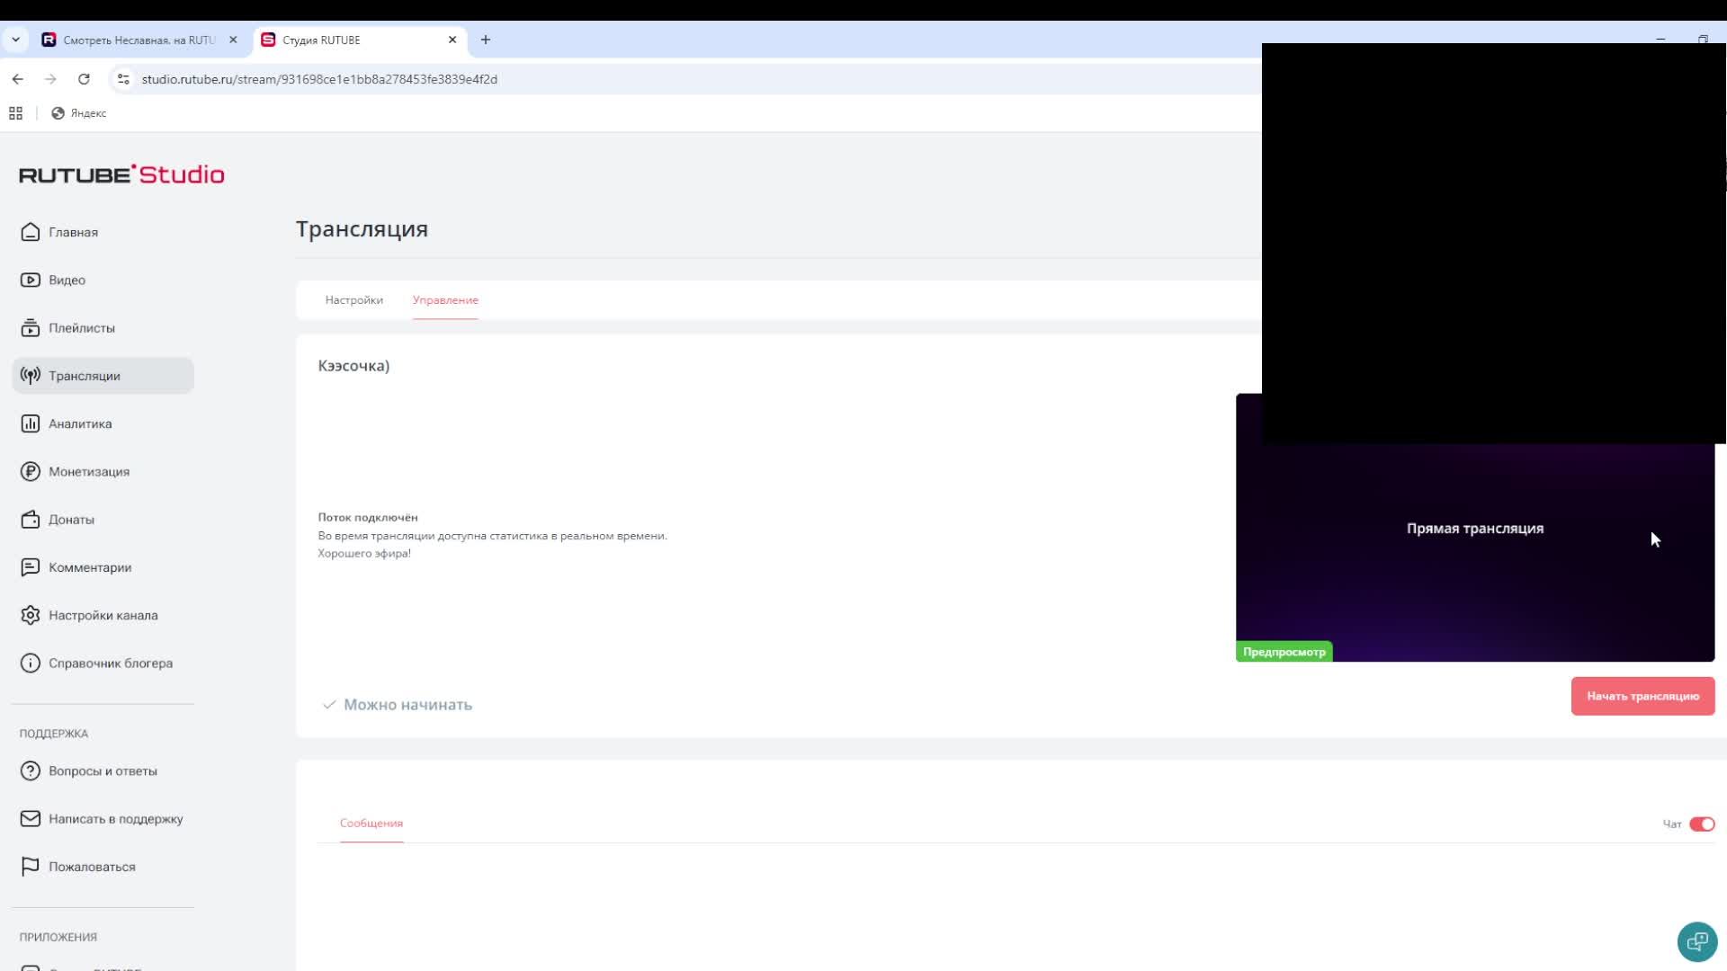Image resolution: width=1727 pixels, height=971 pixels.
Task: Open Справочник блогера link
Action: [x=110, y=664]
